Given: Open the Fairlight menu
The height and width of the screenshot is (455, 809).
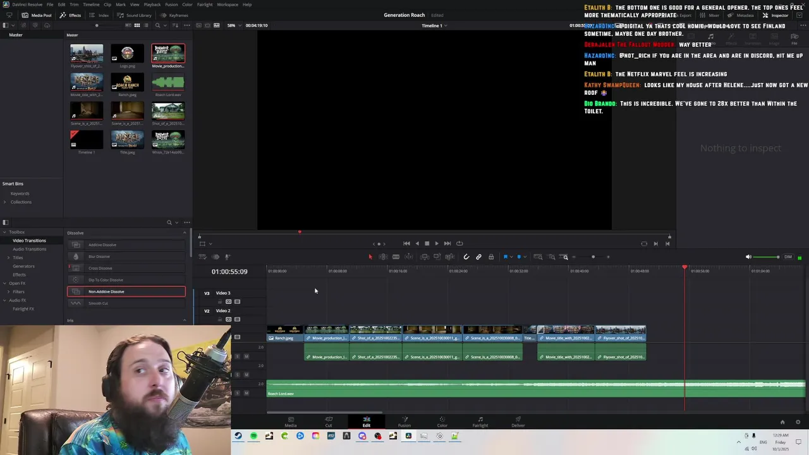Looking at the screenshot, I should tap(205, 4).
